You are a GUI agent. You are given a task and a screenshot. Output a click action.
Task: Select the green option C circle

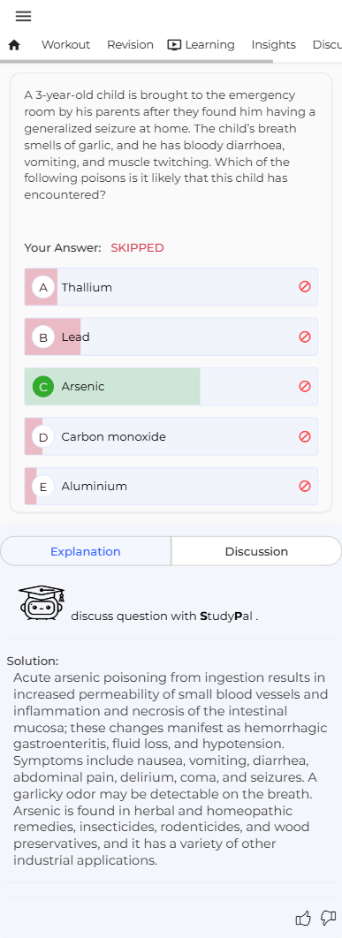[x=43, y=387]
